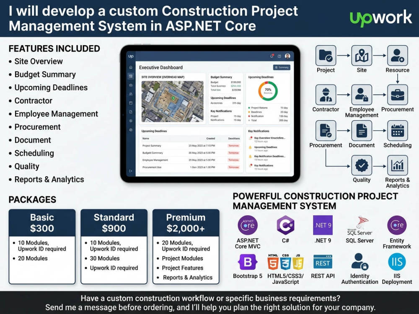The width and height of the screenshot is (419, 314).
Task: Click the logout icon at the tablet sidebar bottom
Action: coord(131,171)
